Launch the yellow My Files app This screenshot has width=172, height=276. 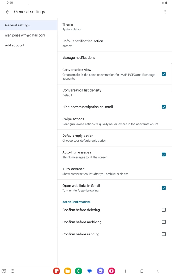point(67,271)
